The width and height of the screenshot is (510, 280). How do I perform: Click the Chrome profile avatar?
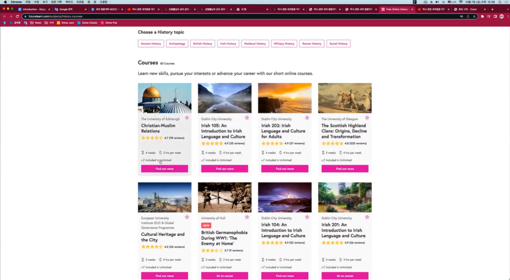(502, 16)
